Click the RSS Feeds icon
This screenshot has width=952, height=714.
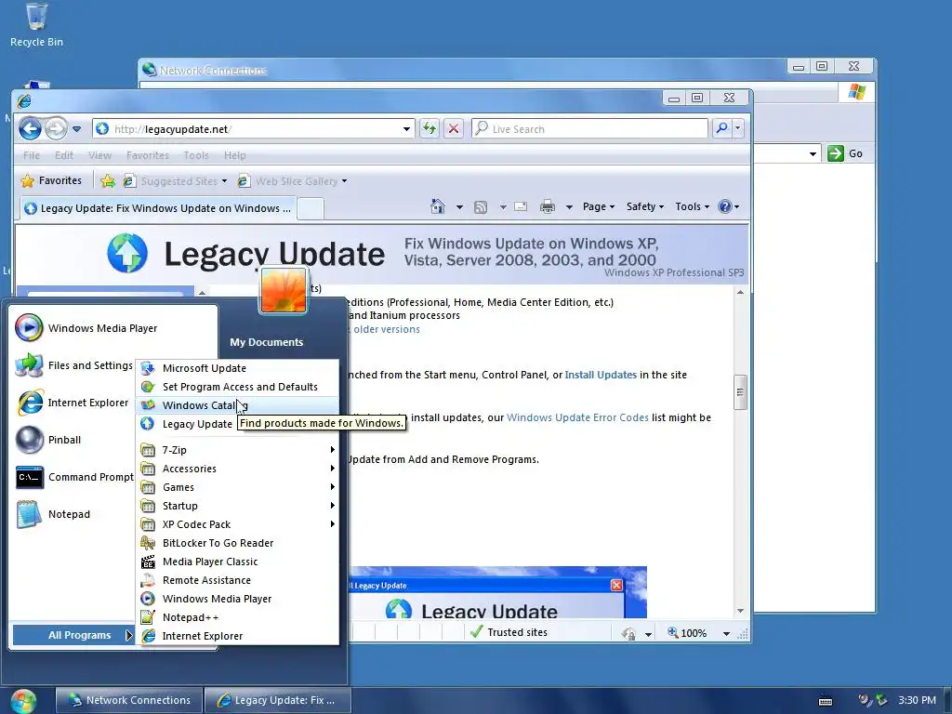coord(481,207)
